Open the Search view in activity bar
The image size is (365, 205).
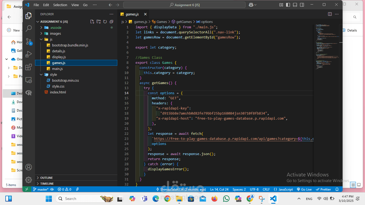(x=29, y=28)
